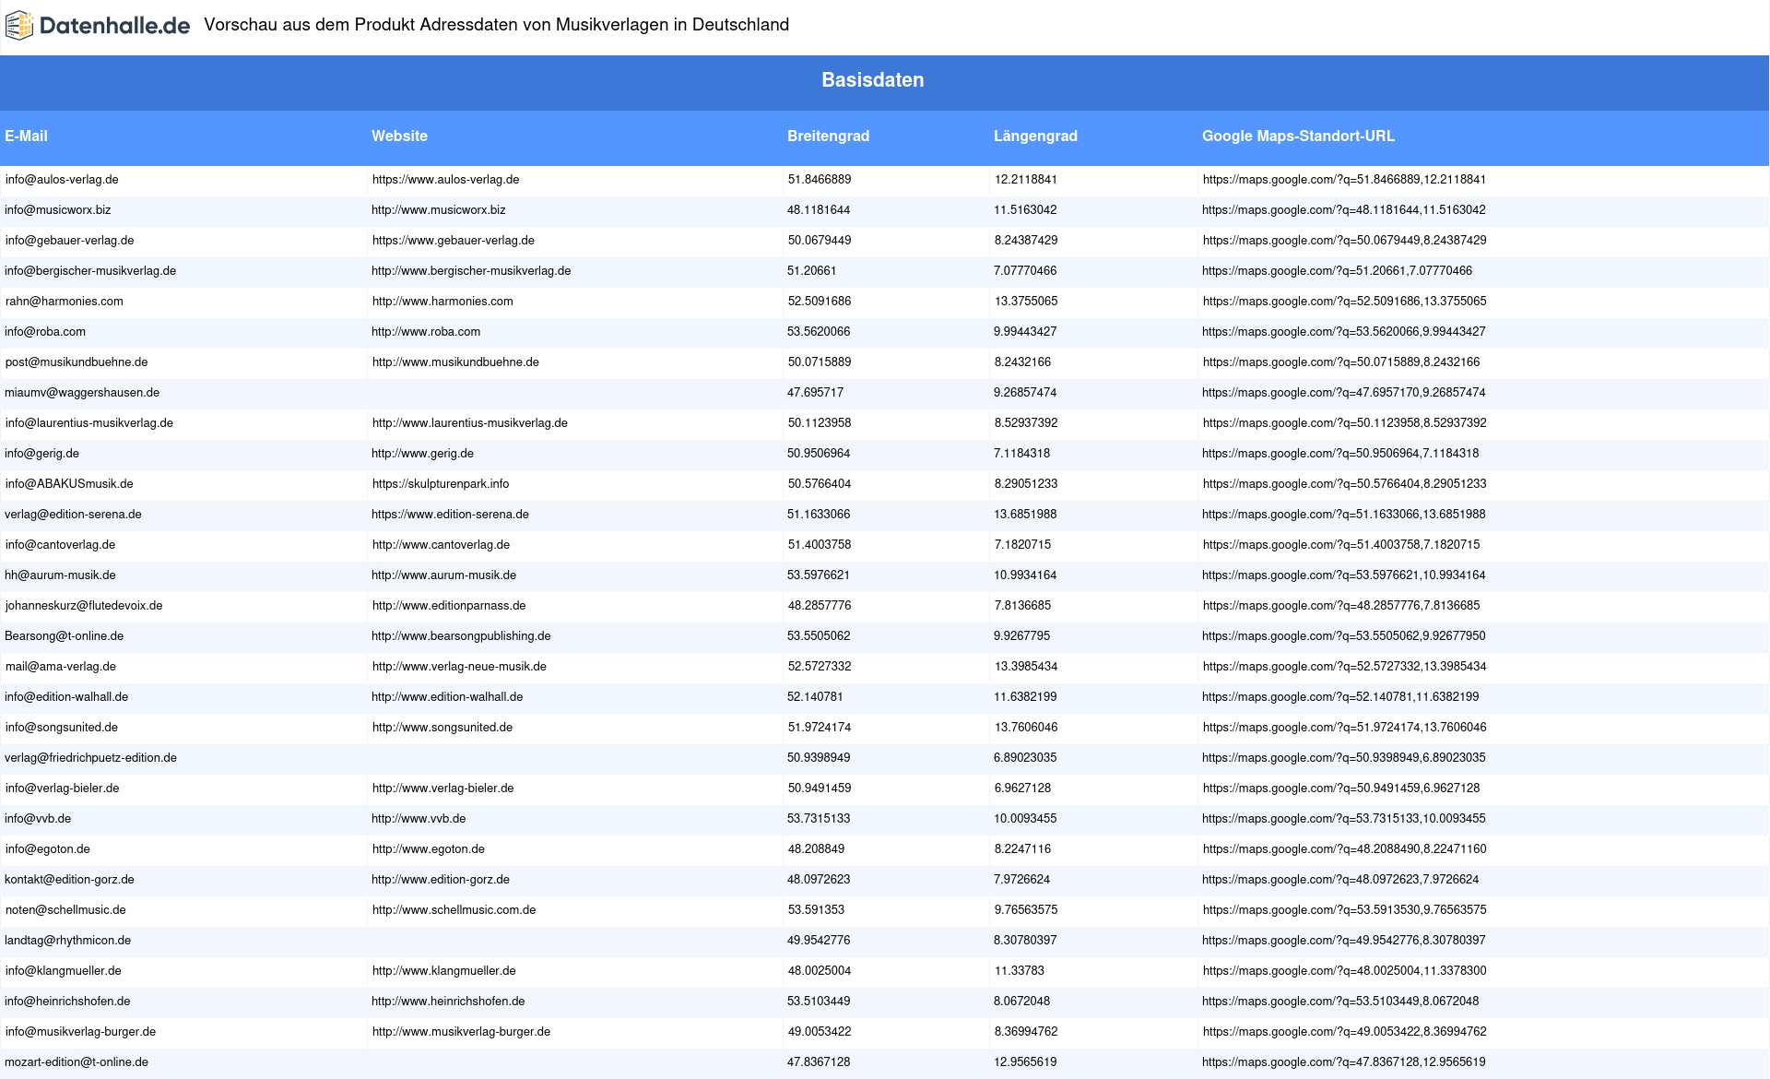Click email info@ABAKUSmusik.de
The height and width of the screenshot is (1079, 1770).
pyautogui.click(x=69, y=484)
